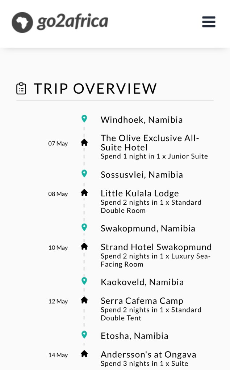This screenshot has width=230, height=370.
Task: Open Serra Cafema Camp details
Action: point(142,301)
